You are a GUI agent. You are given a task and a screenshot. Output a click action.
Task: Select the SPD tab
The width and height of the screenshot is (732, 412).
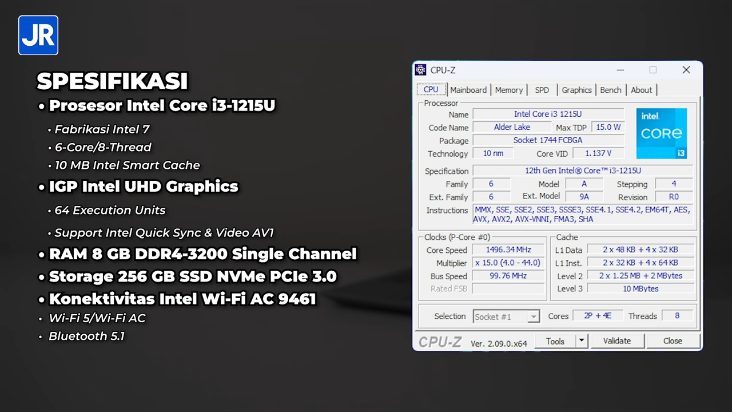click(542, 90)
